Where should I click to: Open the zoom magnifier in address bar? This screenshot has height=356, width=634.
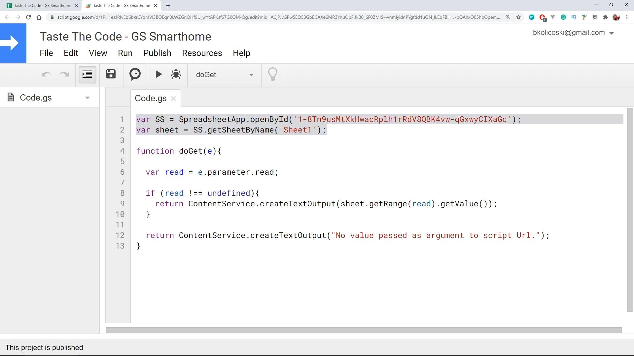click(508, 17)
